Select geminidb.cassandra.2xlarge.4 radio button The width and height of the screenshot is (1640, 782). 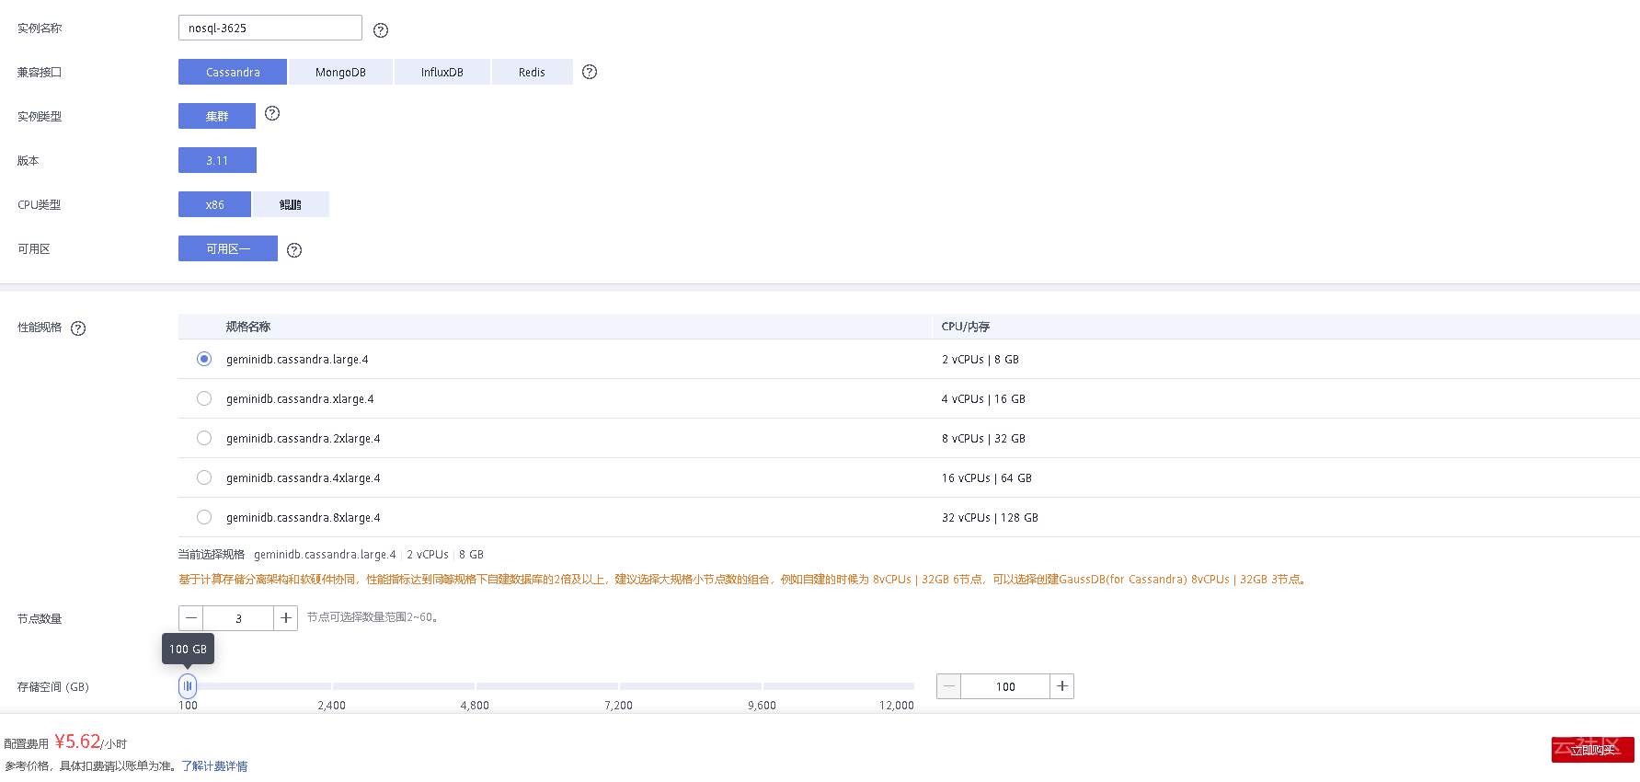[204, 438]
